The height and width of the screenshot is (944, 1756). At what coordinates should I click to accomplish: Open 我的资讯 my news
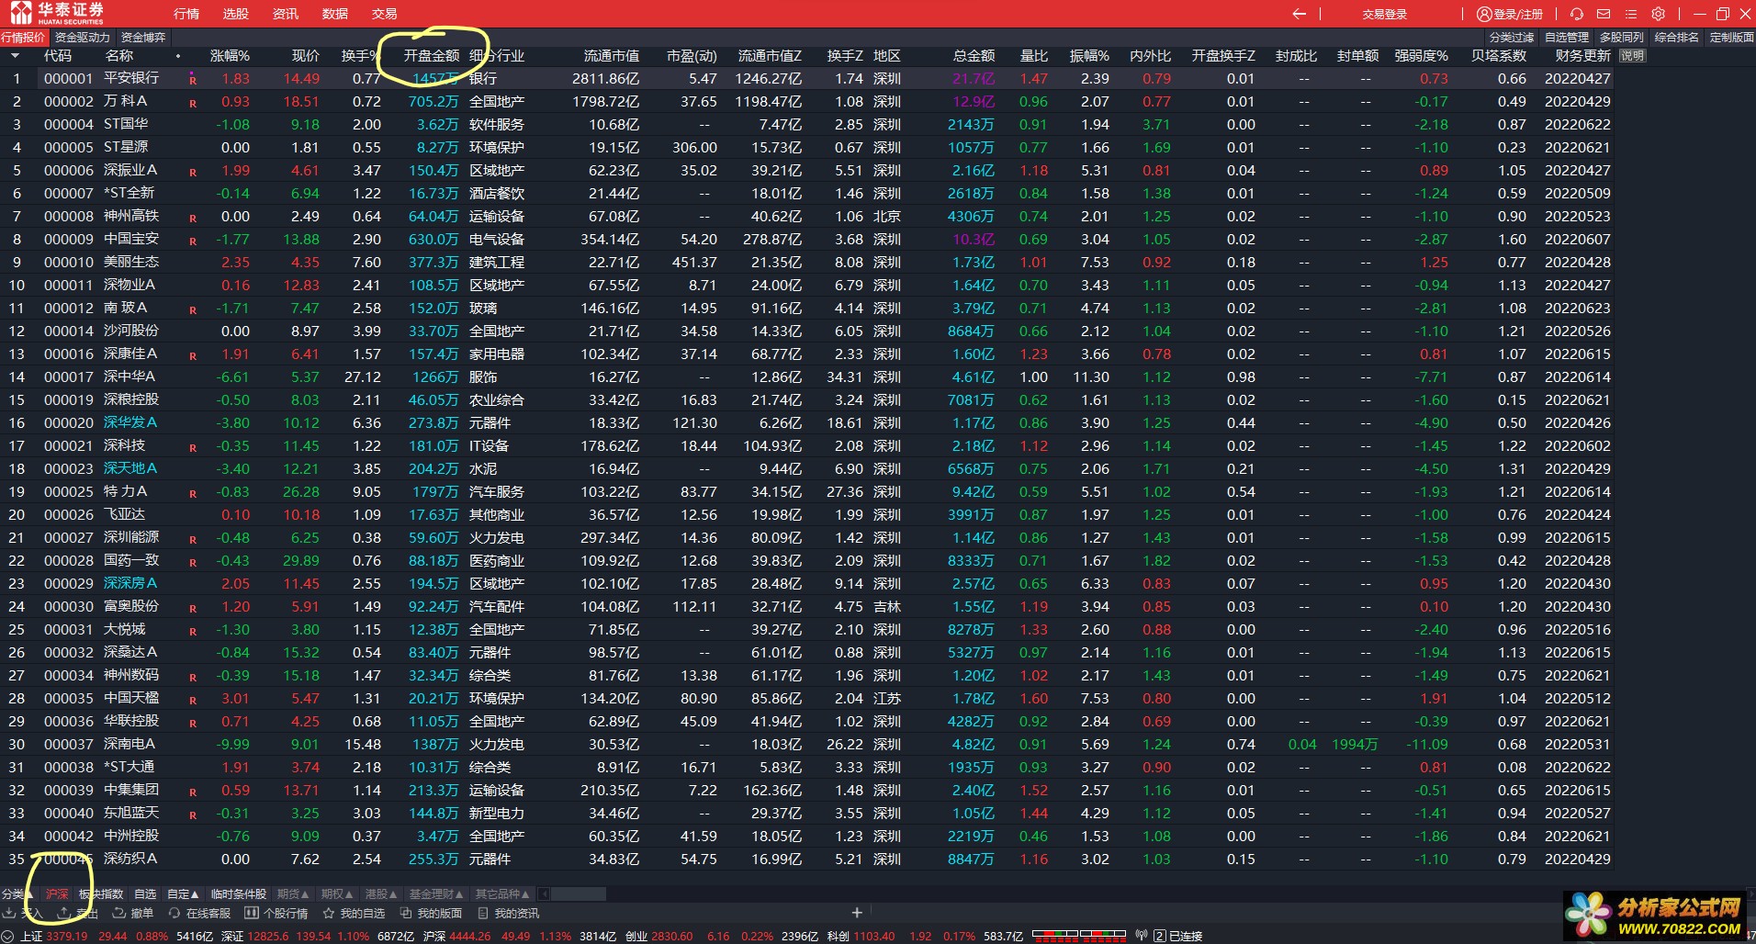pyautogui.click(x=508, y=913)
